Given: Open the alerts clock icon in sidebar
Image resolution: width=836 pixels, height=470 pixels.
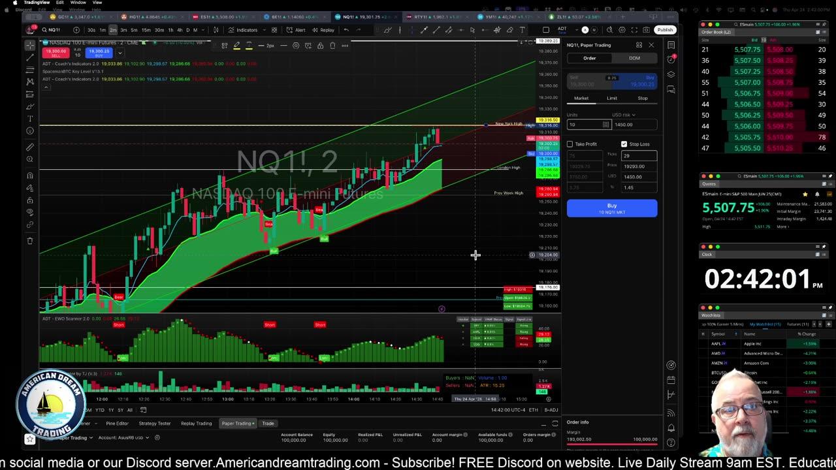Looking at the screenshot, I should coord(671,59).
